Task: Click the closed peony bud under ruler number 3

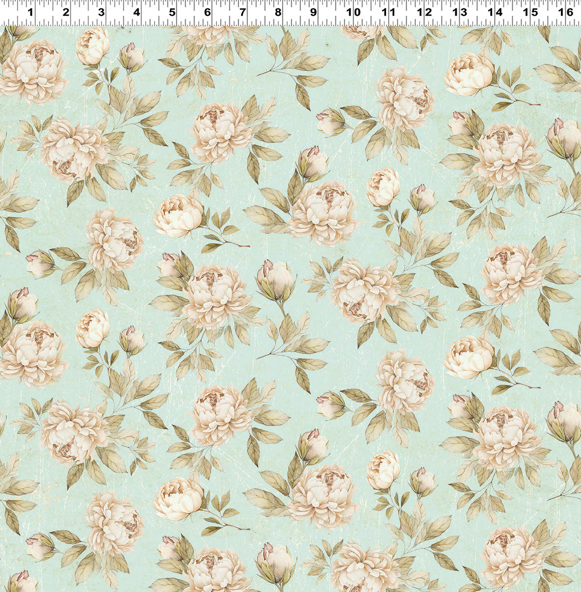Action: pos(92,46)
